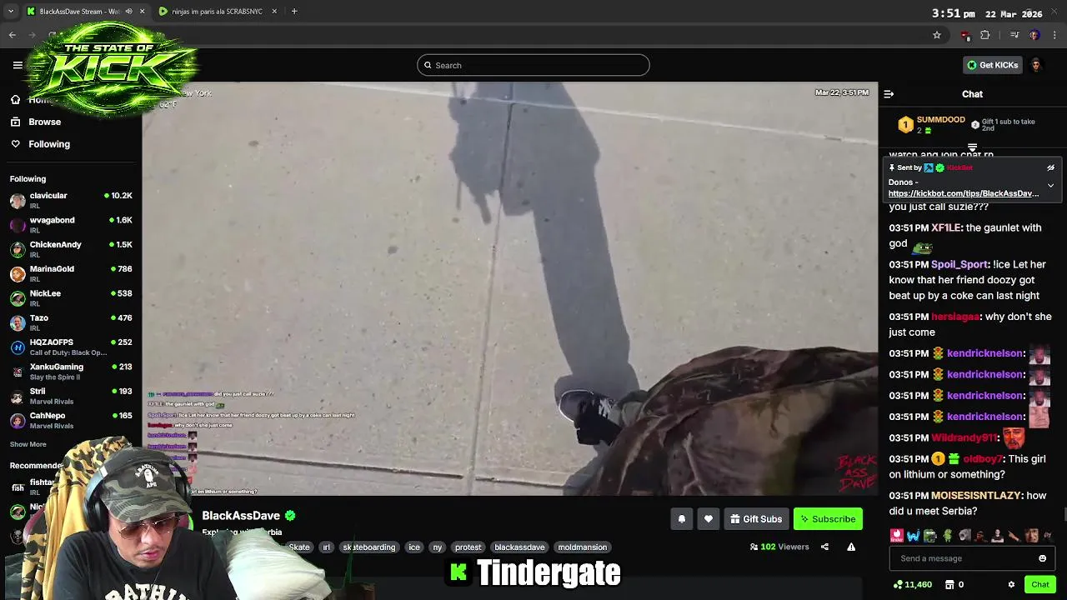
Task: Open the browser tab list dropdown arrow
Action: [x=11, y=12]
